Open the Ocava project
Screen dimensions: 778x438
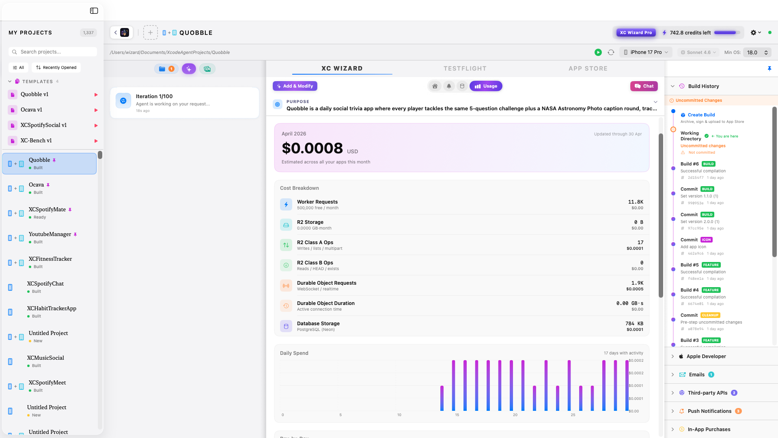[x=50, y=188]
